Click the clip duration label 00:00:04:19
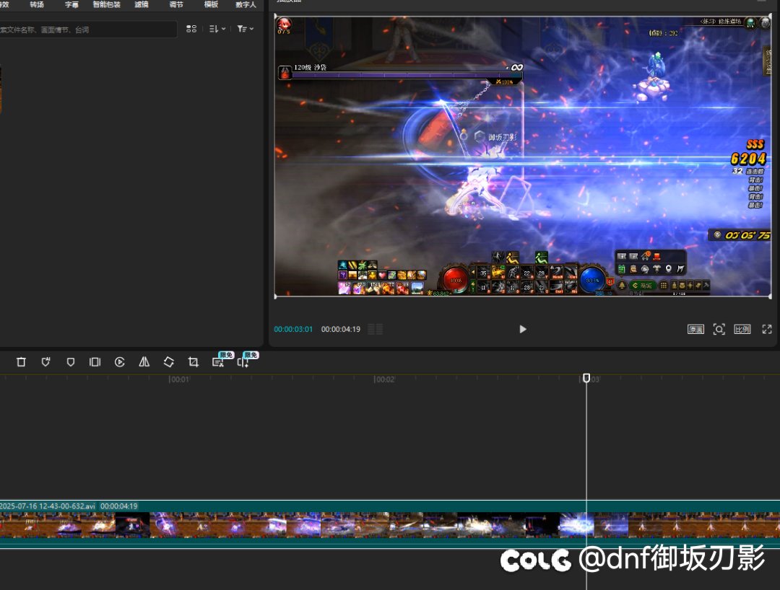The width and height of the screenshot is (780, 590). pos(119,506)
